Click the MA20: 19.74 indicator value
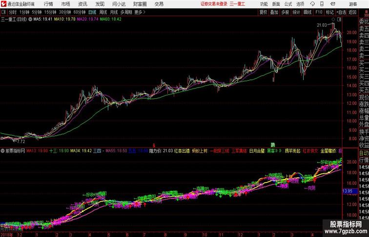 [87, 19]
